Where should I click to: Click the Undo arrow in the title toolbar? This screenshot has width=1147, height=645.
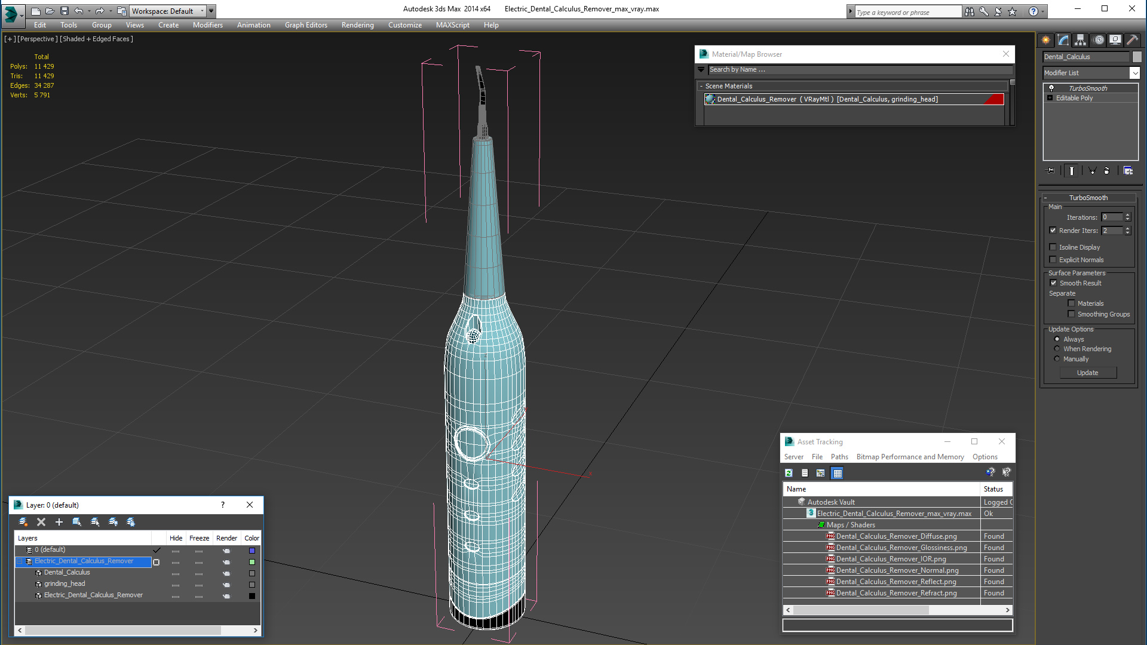(x=79, y=11)
